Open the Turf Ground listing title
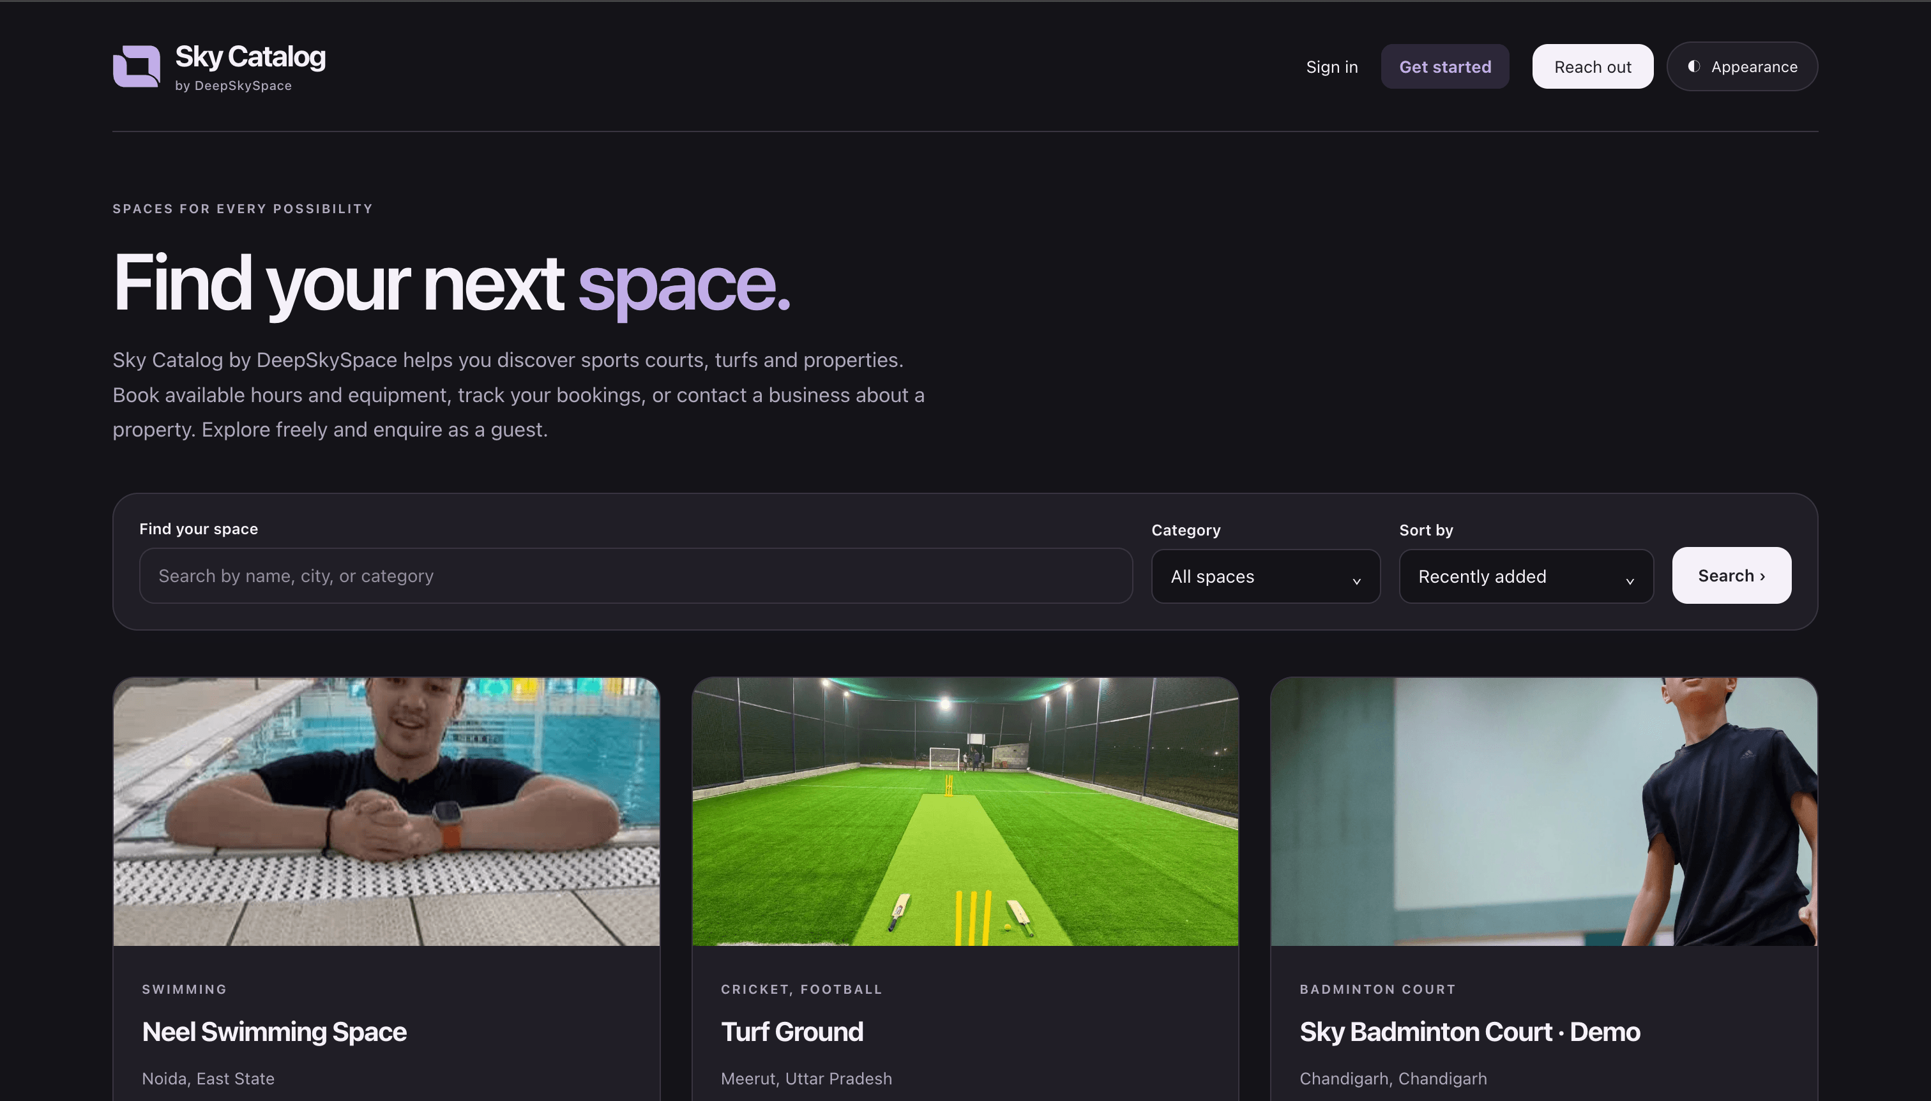 pos(792,1032)
